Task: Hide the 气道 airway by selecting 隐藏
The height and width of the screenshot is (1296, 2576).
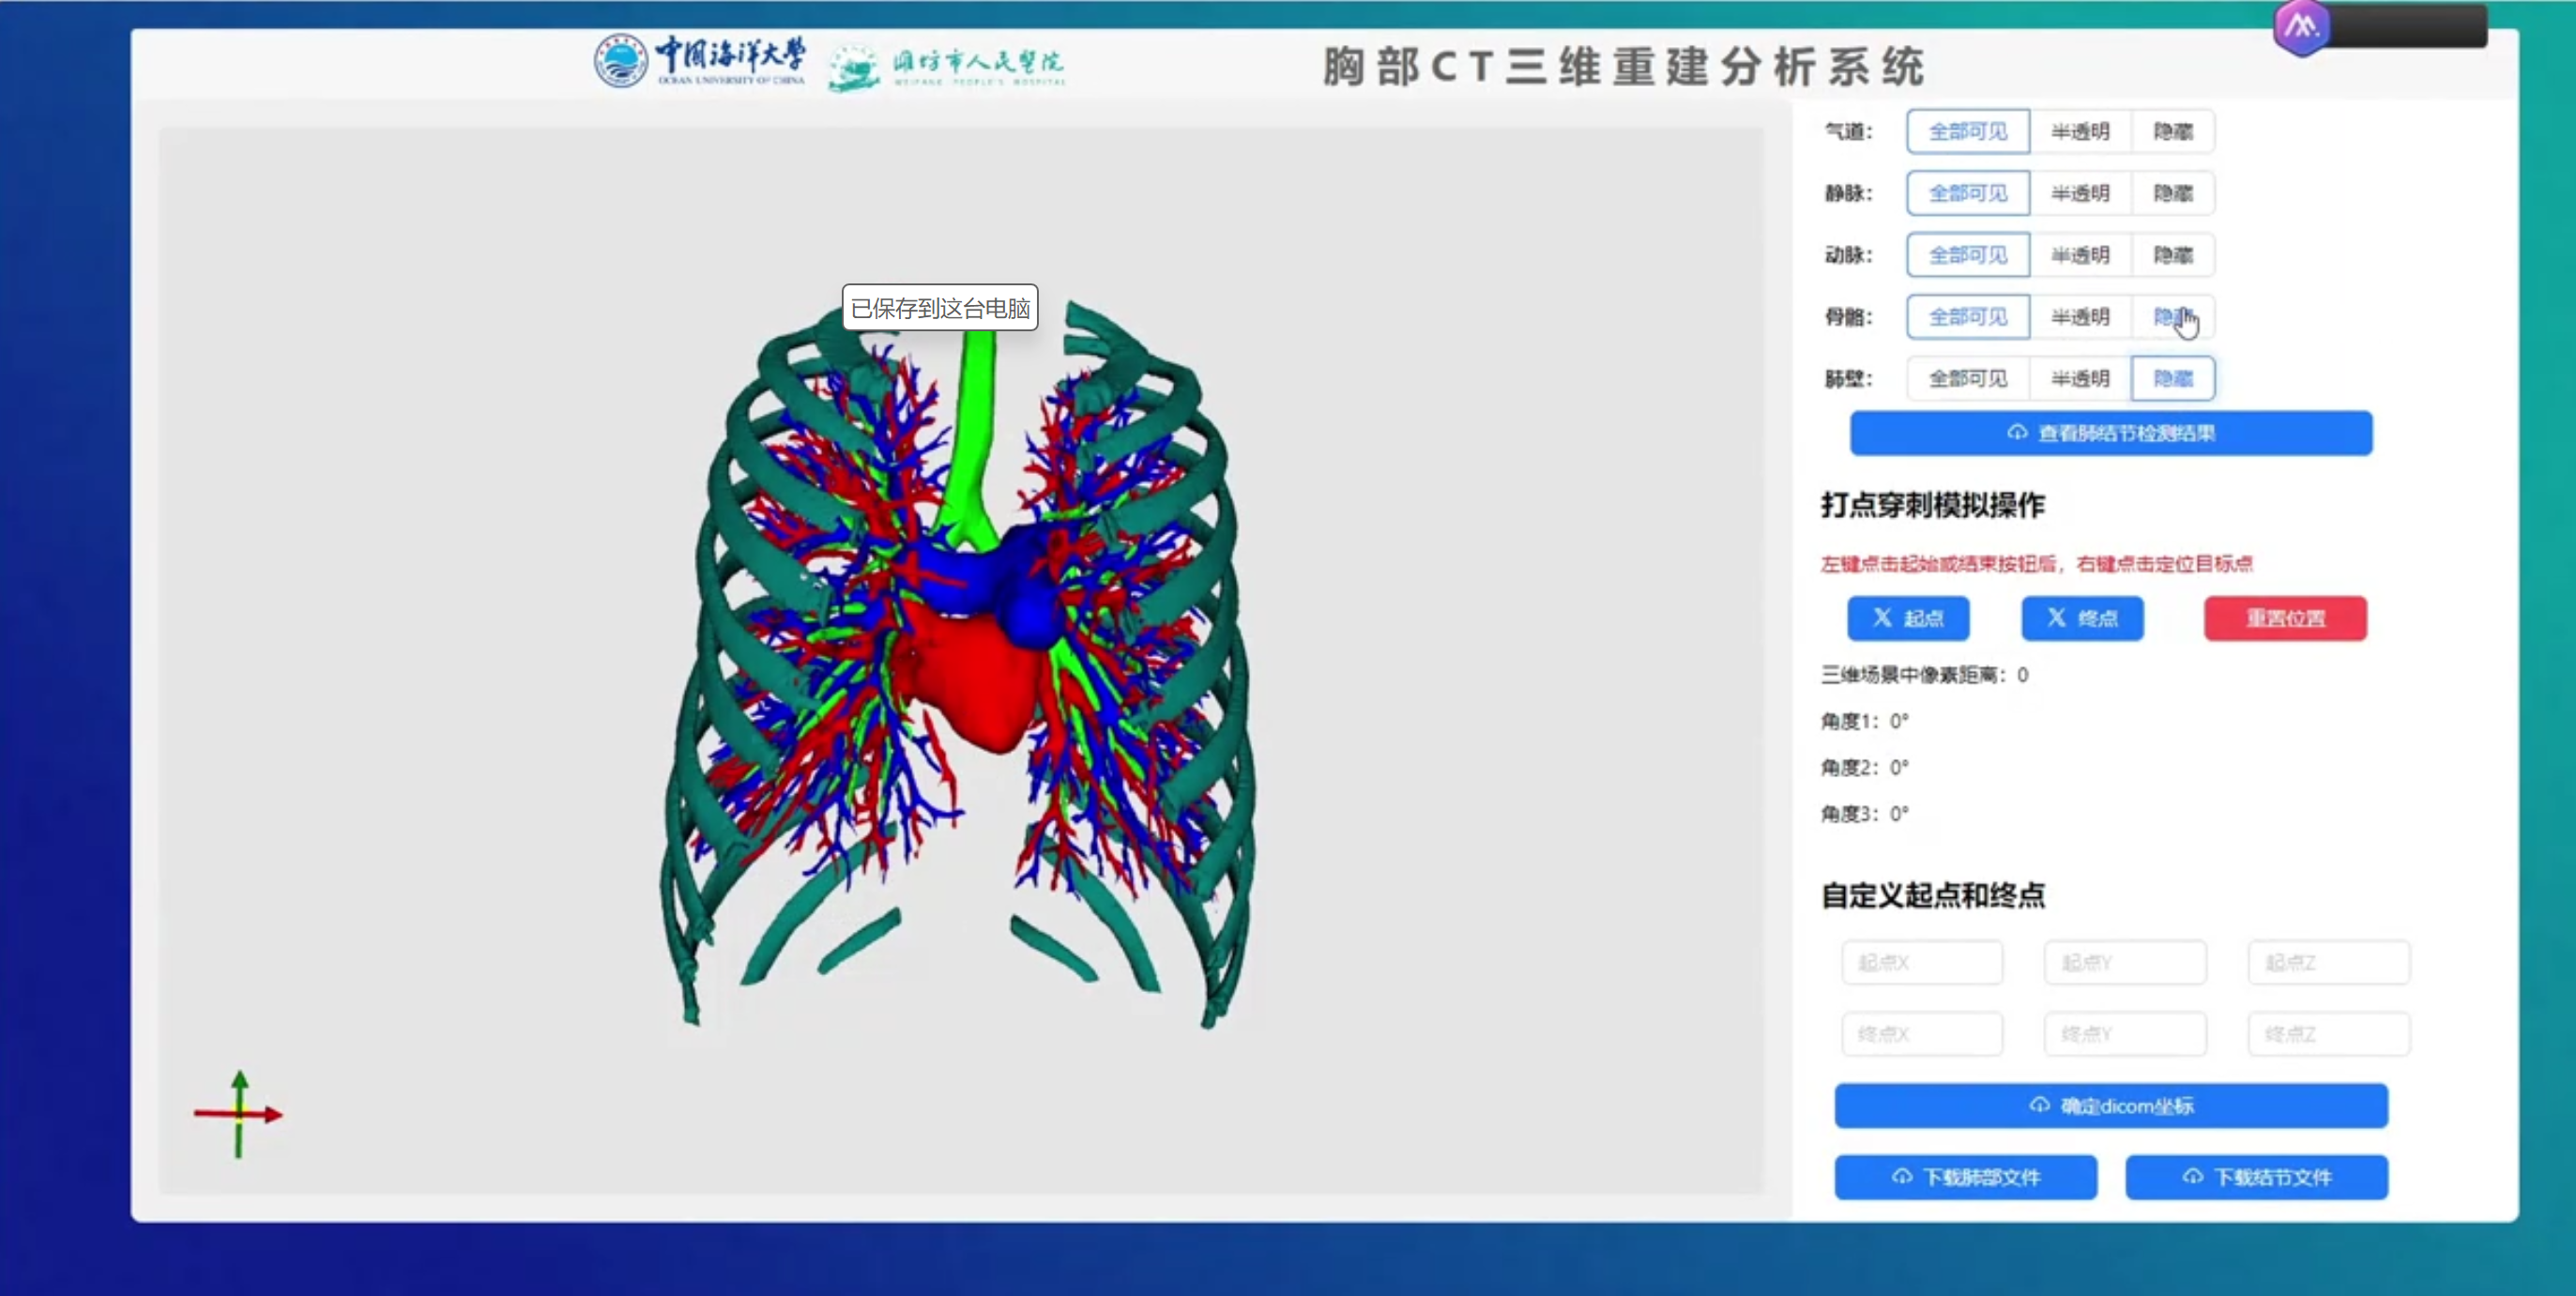Action: point(2175,131)
